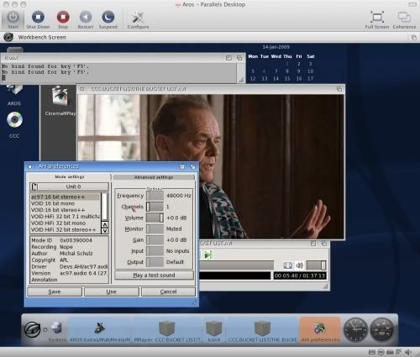Click the Workbench Screen title text
Image resolution: width=420 pixels, height=357 pixels.
pyautogui.click(x=42, y=37)
